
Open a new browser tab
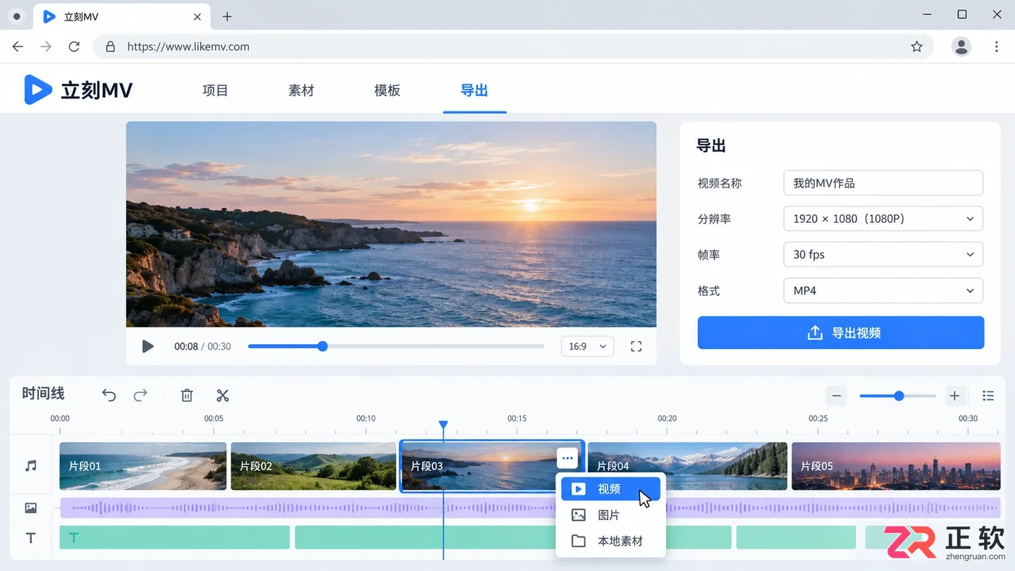tap(227, 16)
